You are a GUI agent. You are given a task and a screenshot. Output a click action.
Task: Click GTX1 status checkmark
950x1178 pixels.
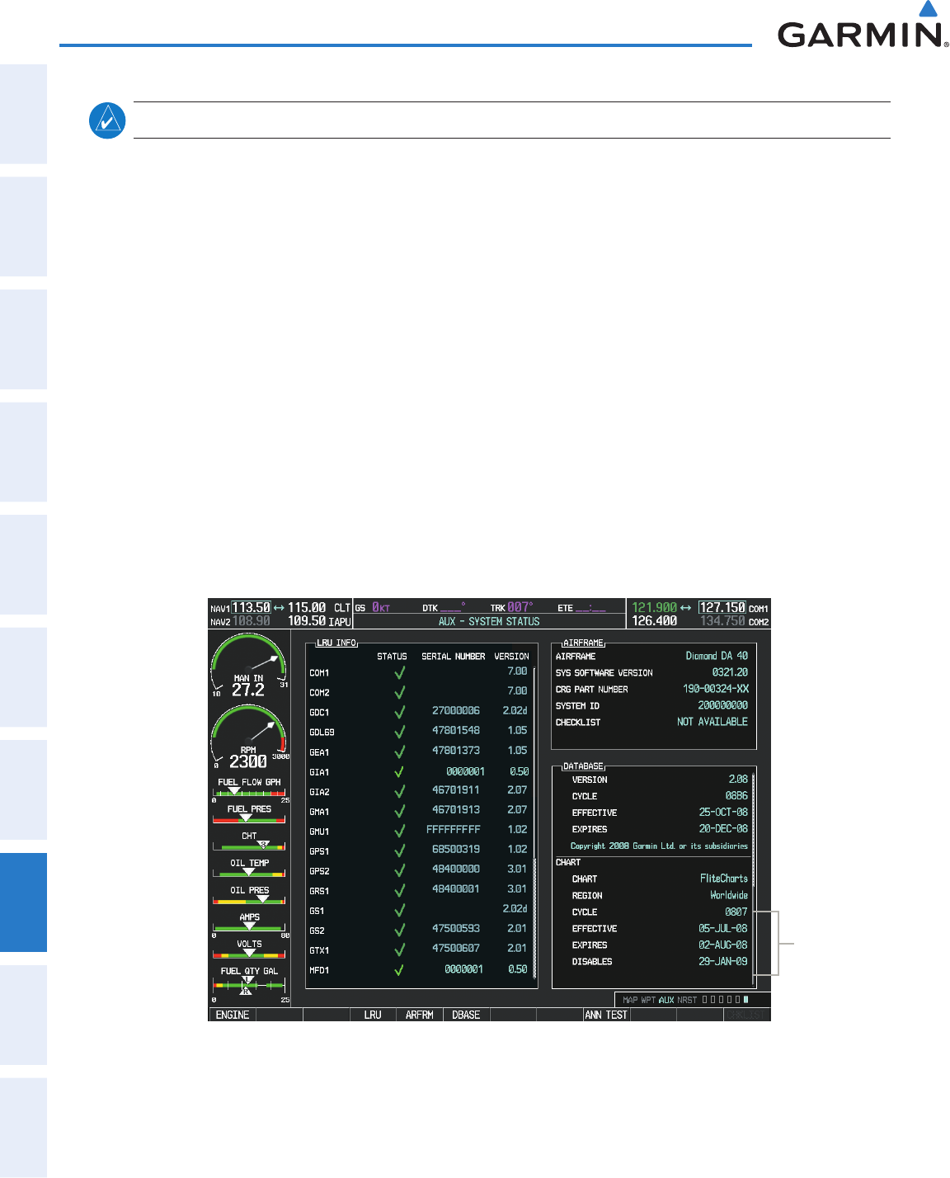pos(400,949)
